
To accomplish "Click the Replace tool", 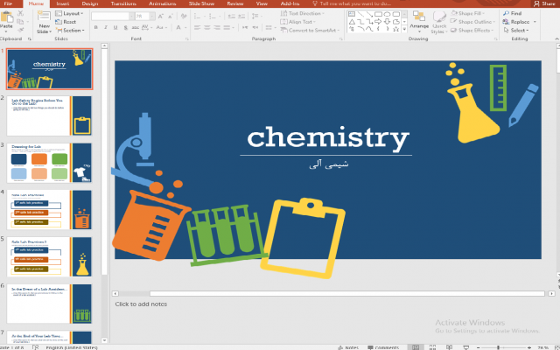I will coord(520,22).
